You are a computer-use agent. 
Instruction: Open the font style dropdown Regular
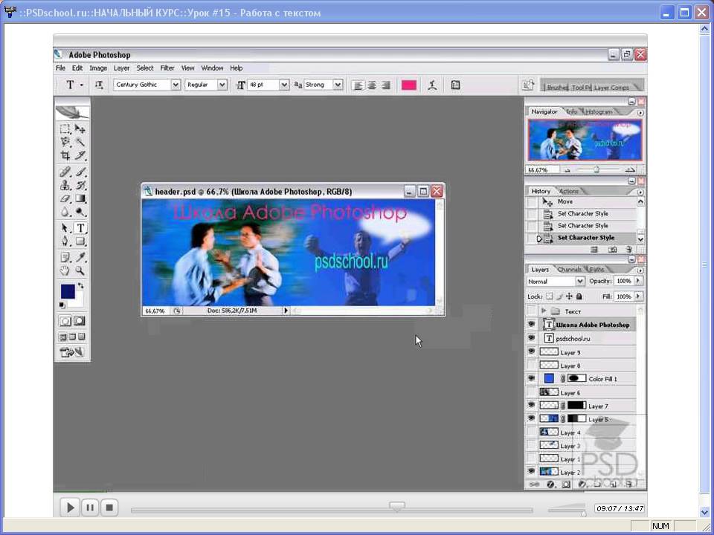coord(222,85)
